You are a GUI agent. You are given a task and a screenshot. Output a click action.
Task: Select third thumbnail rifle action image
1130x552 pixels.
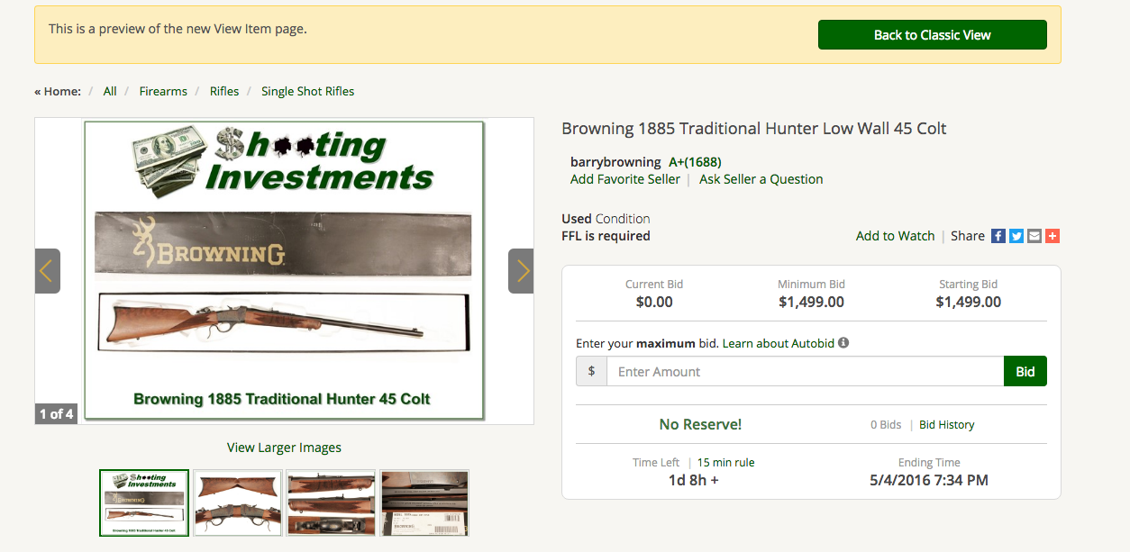(331, 502)
